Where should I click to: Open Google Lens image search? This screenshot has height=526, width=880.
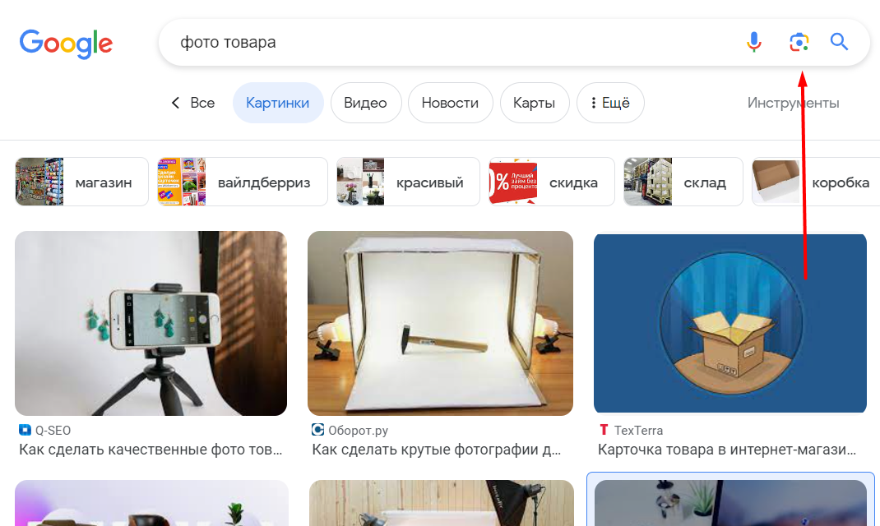click(798, 42)
